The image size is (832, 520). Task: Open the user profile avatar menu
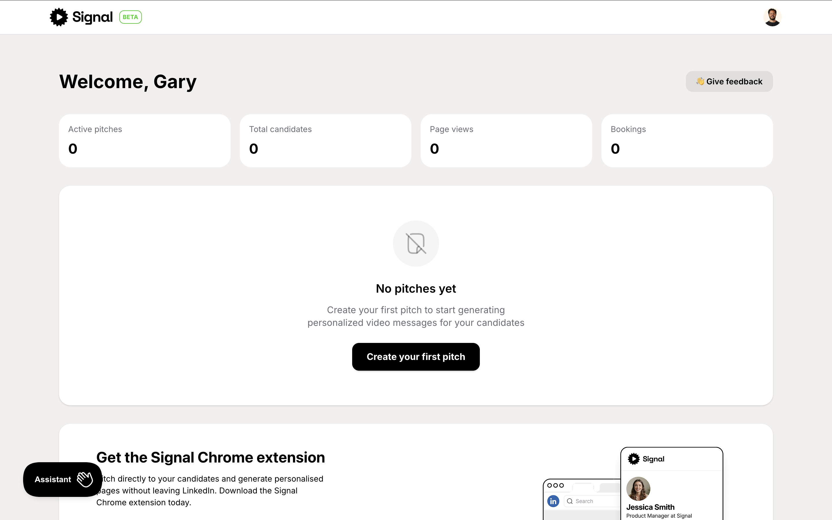tap(772, 17)
